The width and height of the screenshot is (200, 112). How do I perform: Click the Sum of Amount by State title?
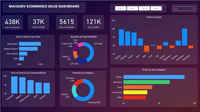28,37
